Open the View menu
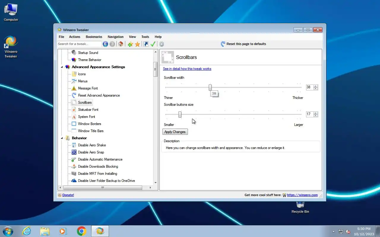 (132, 37)
